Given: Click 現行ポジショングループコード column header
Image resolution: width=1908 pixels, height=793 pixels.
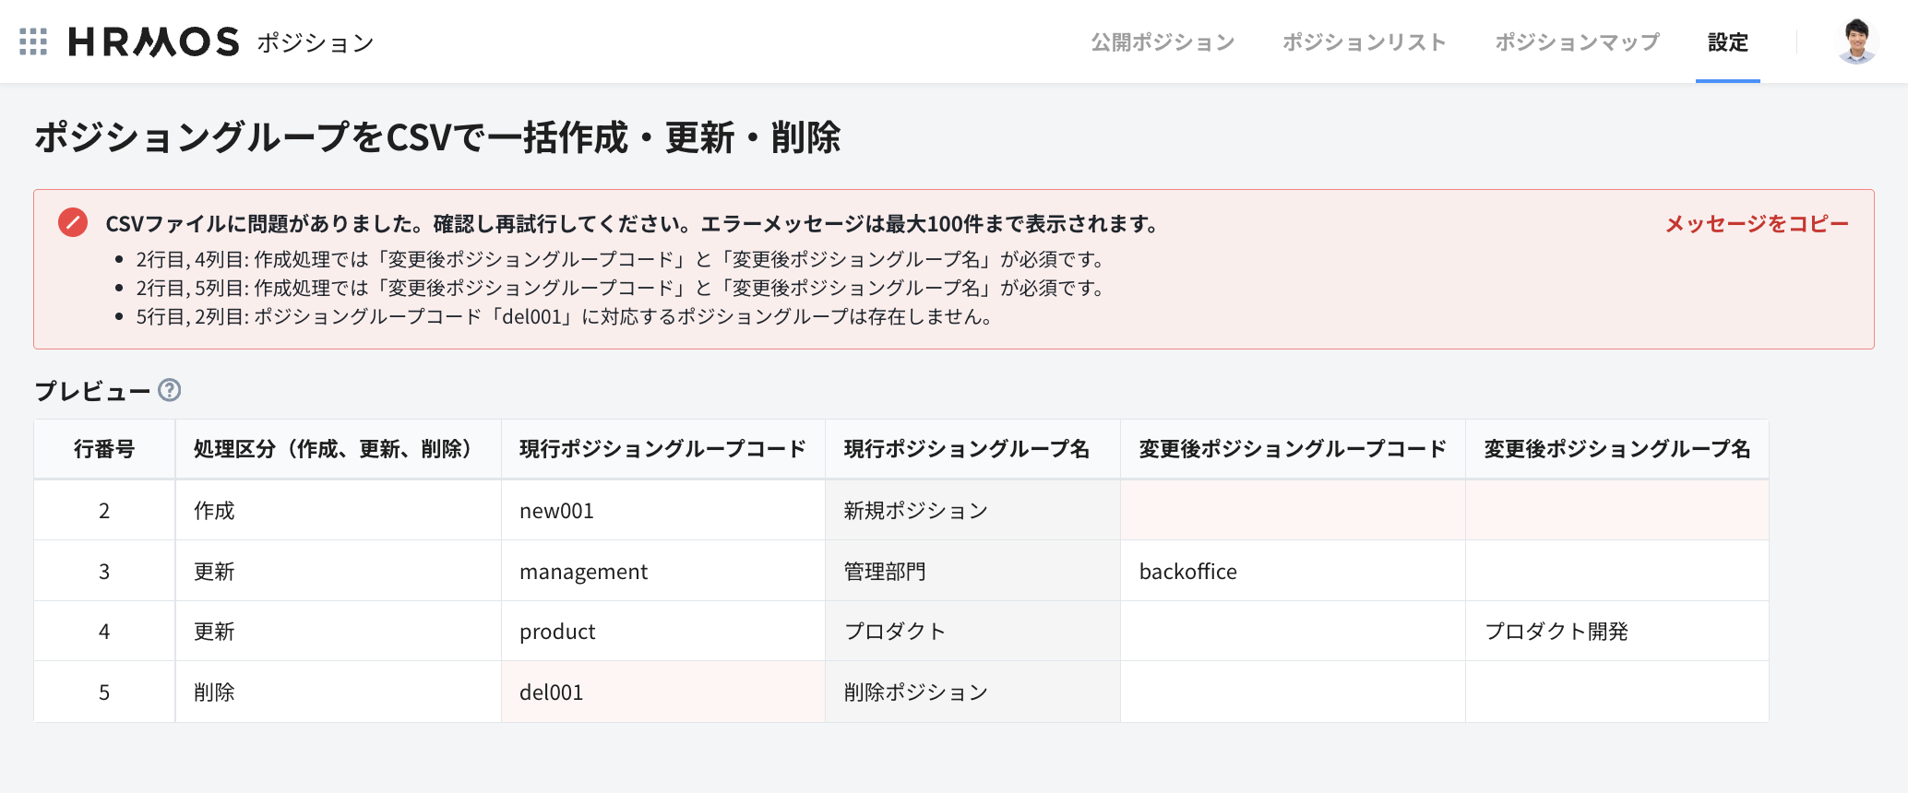Looking at the screenshot, I should 662,449.
